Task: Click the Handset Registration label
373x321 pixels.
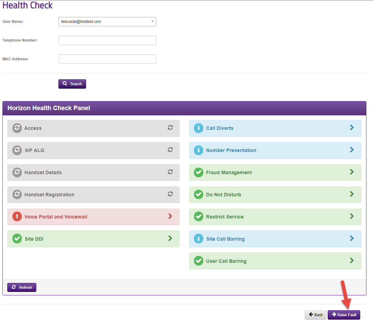Action: pos(49,195)
